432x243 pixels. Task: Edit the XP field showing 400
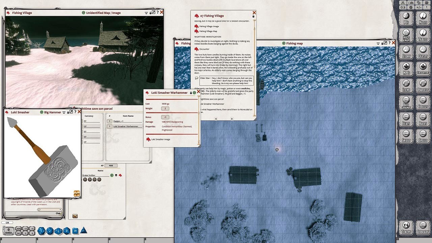point(111,165)
